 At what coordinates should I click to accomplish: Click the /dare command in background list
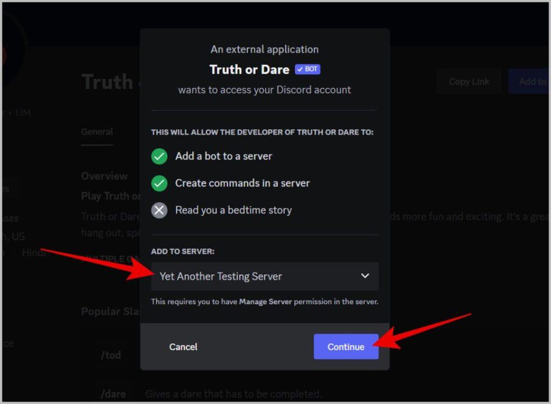(x=113, y=394)
